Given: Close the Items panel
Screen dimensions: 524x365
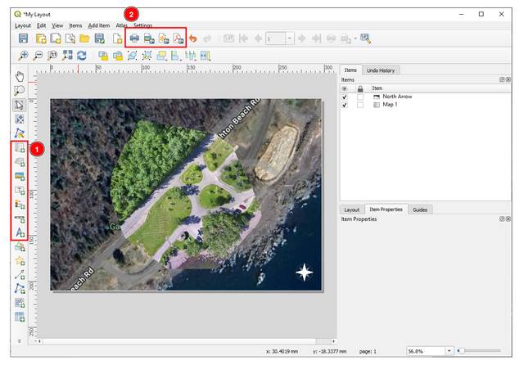Looking at the screenshot, I should coord(508,79).
